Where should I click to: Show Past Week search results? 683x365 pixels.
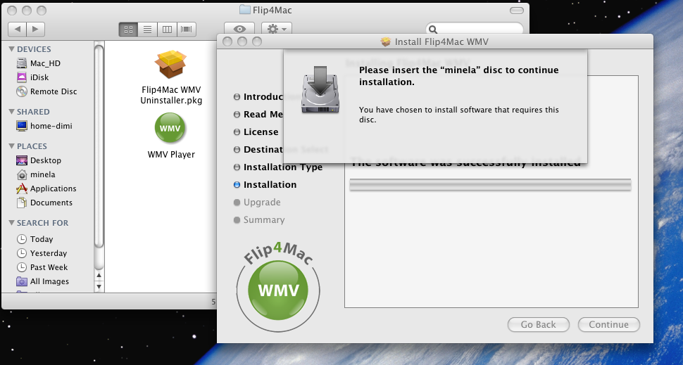(x=49, y=267)
